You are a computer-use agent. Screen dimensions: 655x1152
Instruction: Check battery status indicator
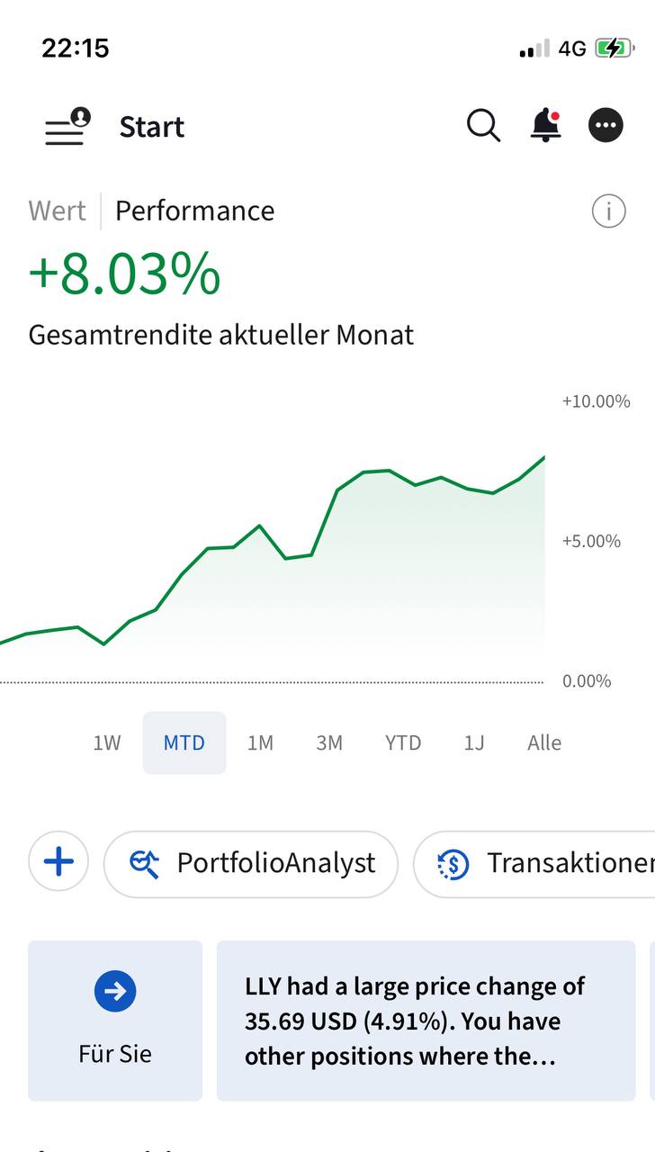tap(614, 49)
